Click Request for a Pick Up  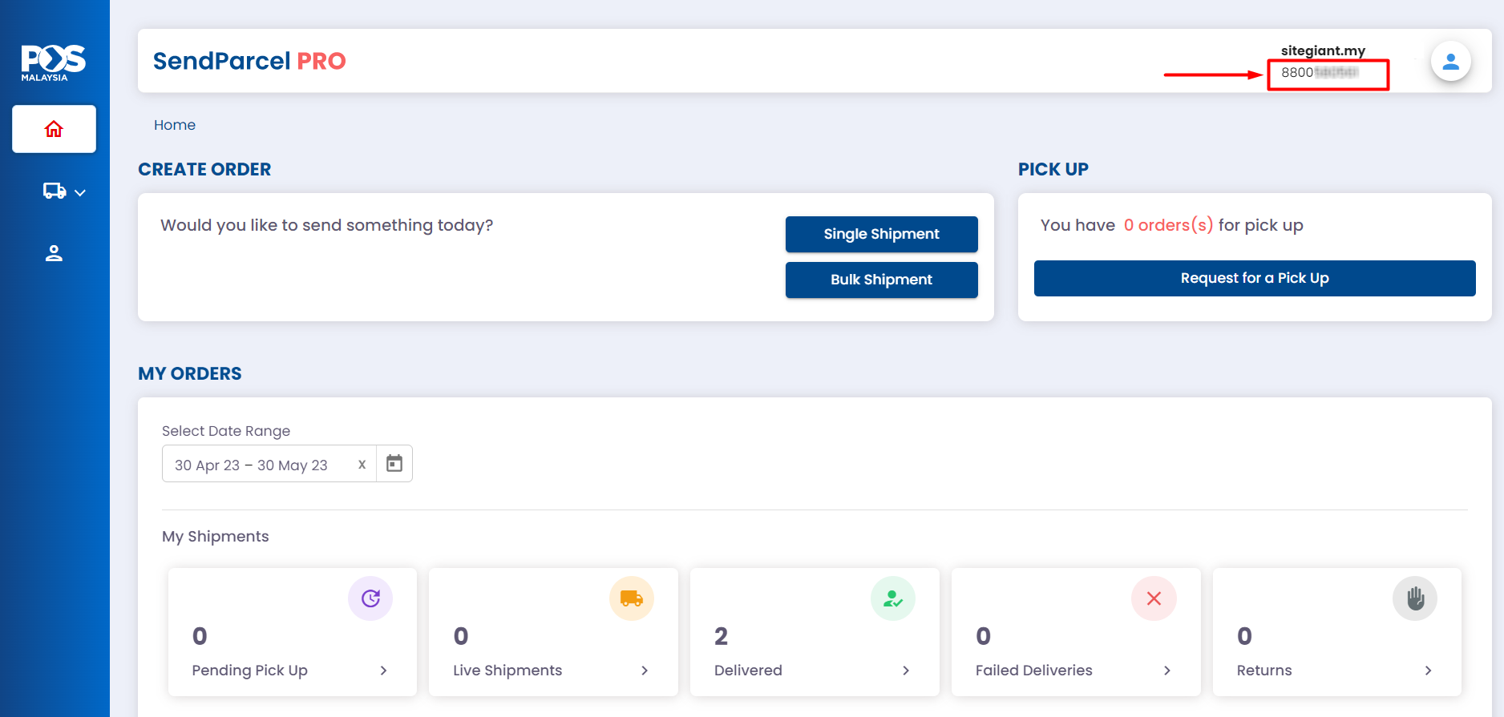pyautogui.click(x=1255, y=278)
